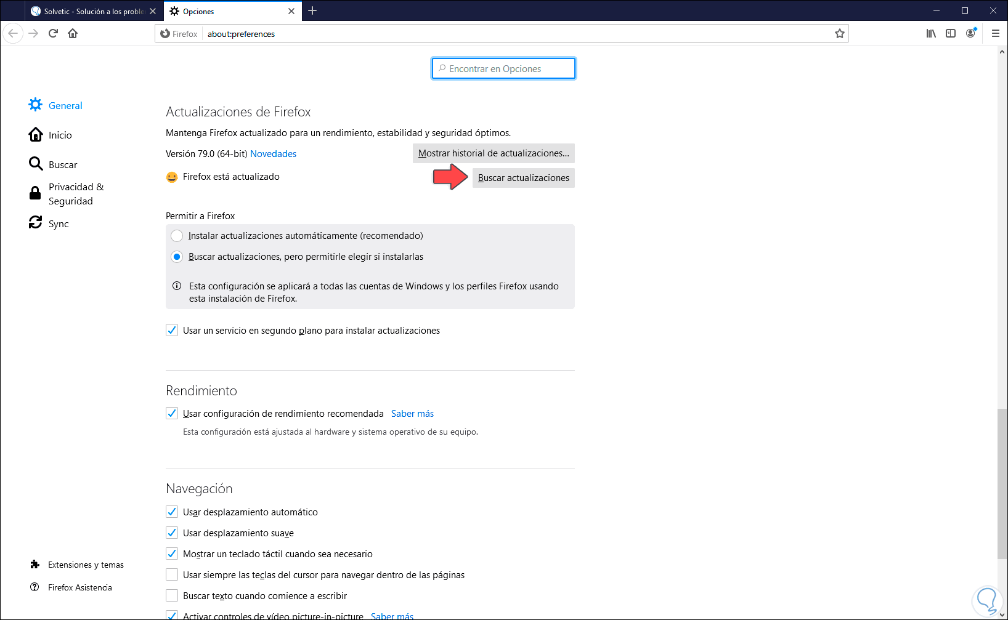Image resolution: width=1008 pixels, height=620 pixels.
Task: Select the Opciones tab
Action: tap(233, 11)
